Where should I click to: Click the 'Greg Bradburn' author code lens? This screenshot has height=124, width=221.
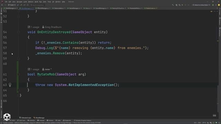pyautogui.click(x=53, y=27)
